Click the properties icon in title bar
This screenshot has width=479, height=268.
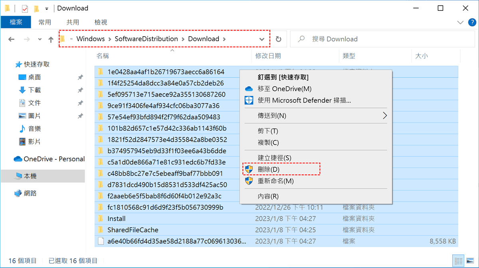25,8
